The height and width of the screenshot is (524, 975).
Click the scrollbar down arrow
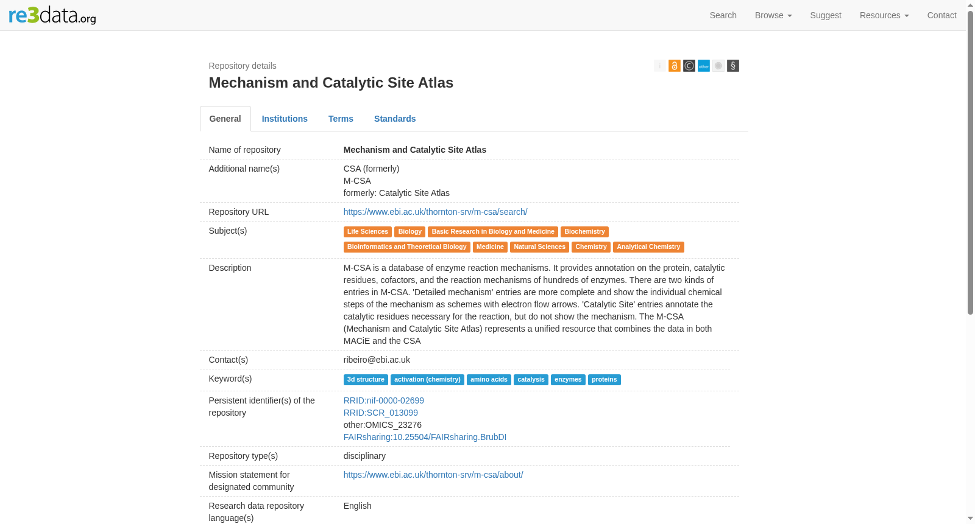coord(971,519)
